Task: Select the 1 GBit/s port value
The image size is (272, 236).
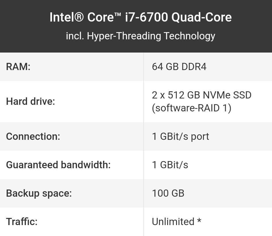Action: tap(181, 136)
